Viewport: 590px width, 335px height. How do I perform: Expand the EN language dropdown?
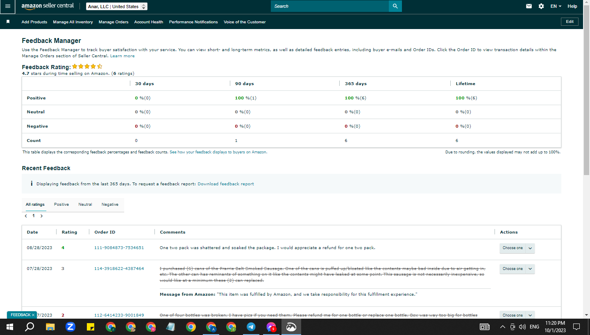pyautogui.click(x=556, y=6)
